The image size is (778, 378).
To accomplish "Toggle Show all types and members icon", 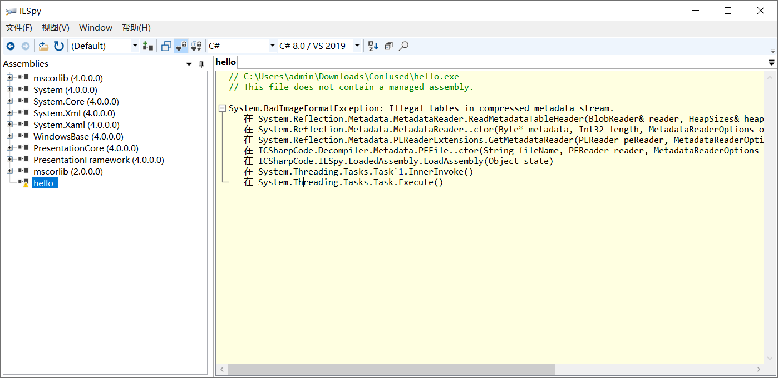I will [196, 46].
